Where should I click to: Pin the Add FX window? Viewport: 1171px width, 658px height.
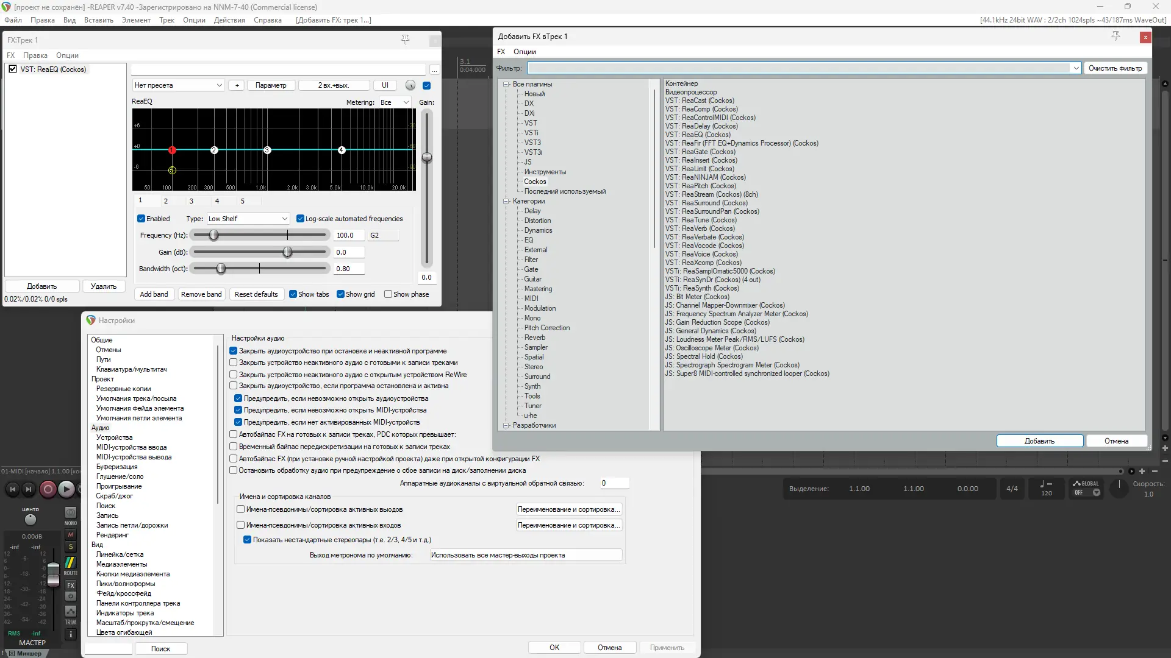[x=1115, y=37]
